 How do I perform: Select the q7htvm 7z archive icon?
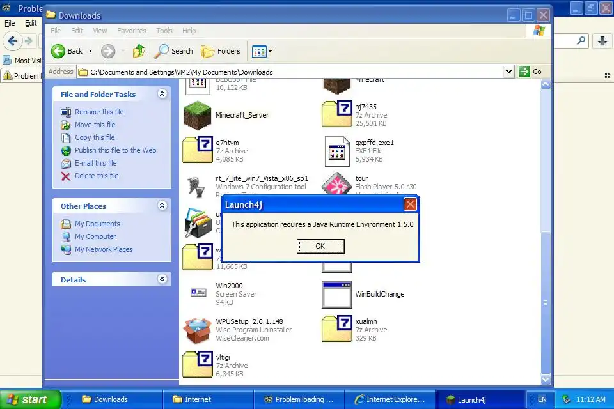point(198,150)
